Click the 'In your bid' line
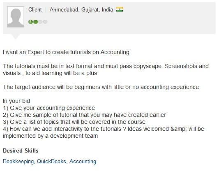 tap(16, 101)
